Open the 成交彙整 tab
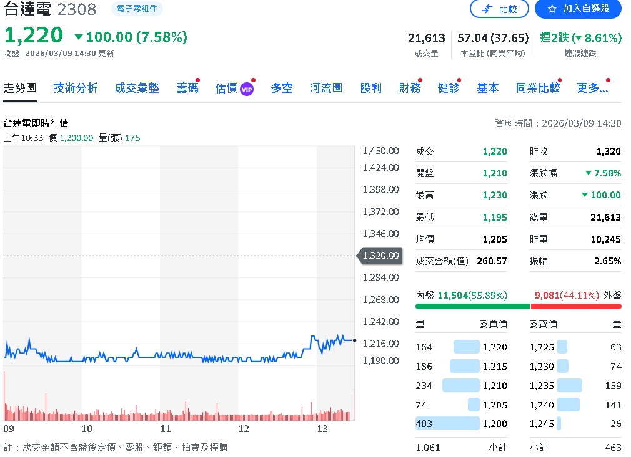631x457 pixels. click(137, 88)
